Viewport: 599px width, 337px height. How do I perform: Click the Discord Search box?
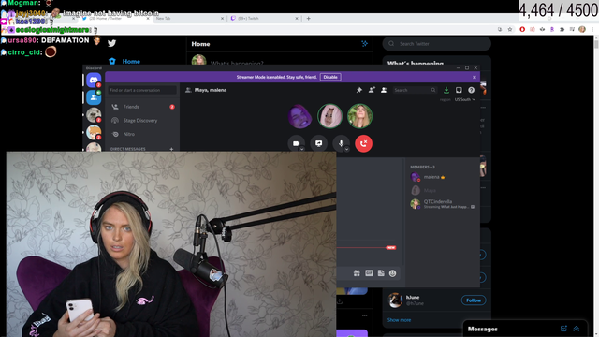pyautogui.click(x=415, y=90)
